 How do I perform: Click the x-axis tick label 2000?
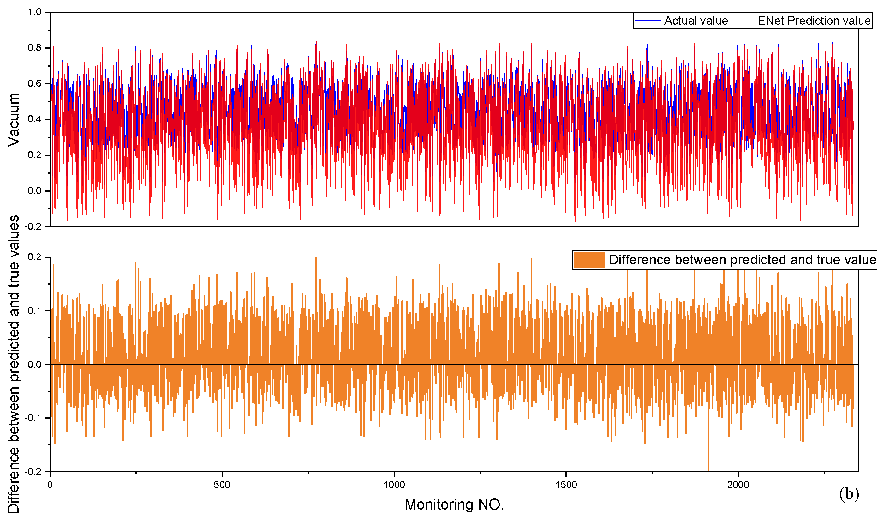[738, 485]
